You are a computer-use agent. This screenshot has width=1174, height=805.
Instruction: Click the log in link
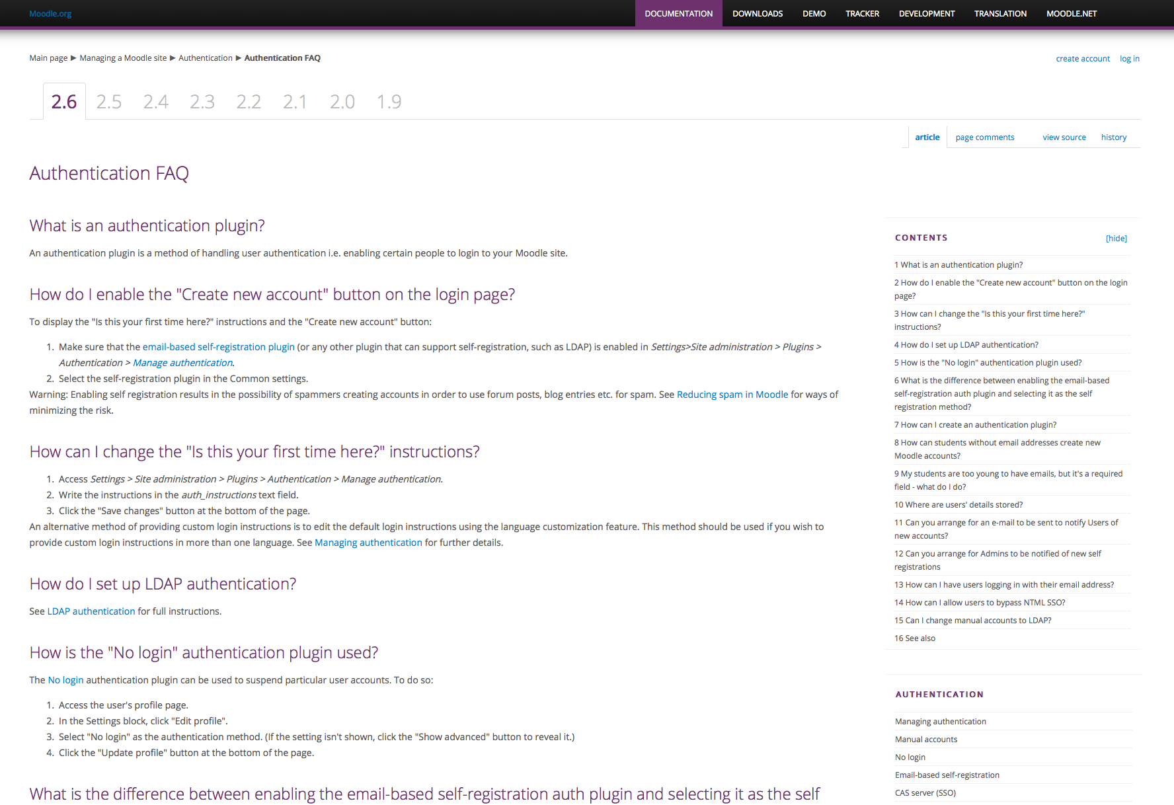point(1129,59)
